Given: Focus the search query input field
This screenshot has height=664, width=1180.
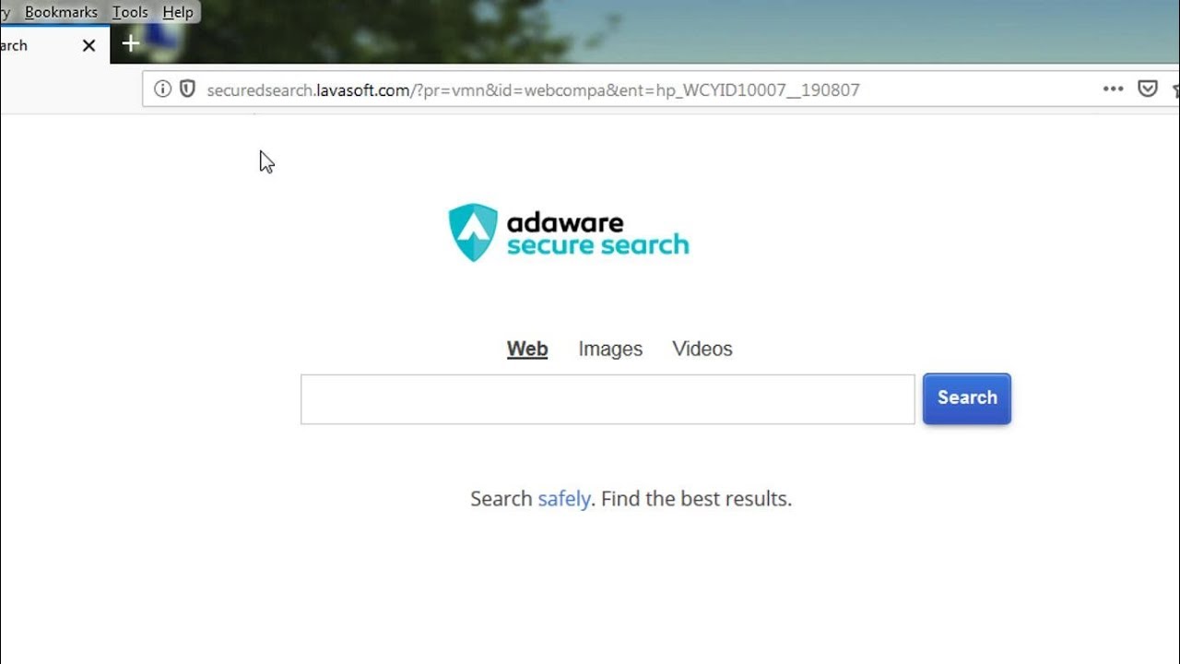Looking at the screenshot, I should [x=608, y=399].
